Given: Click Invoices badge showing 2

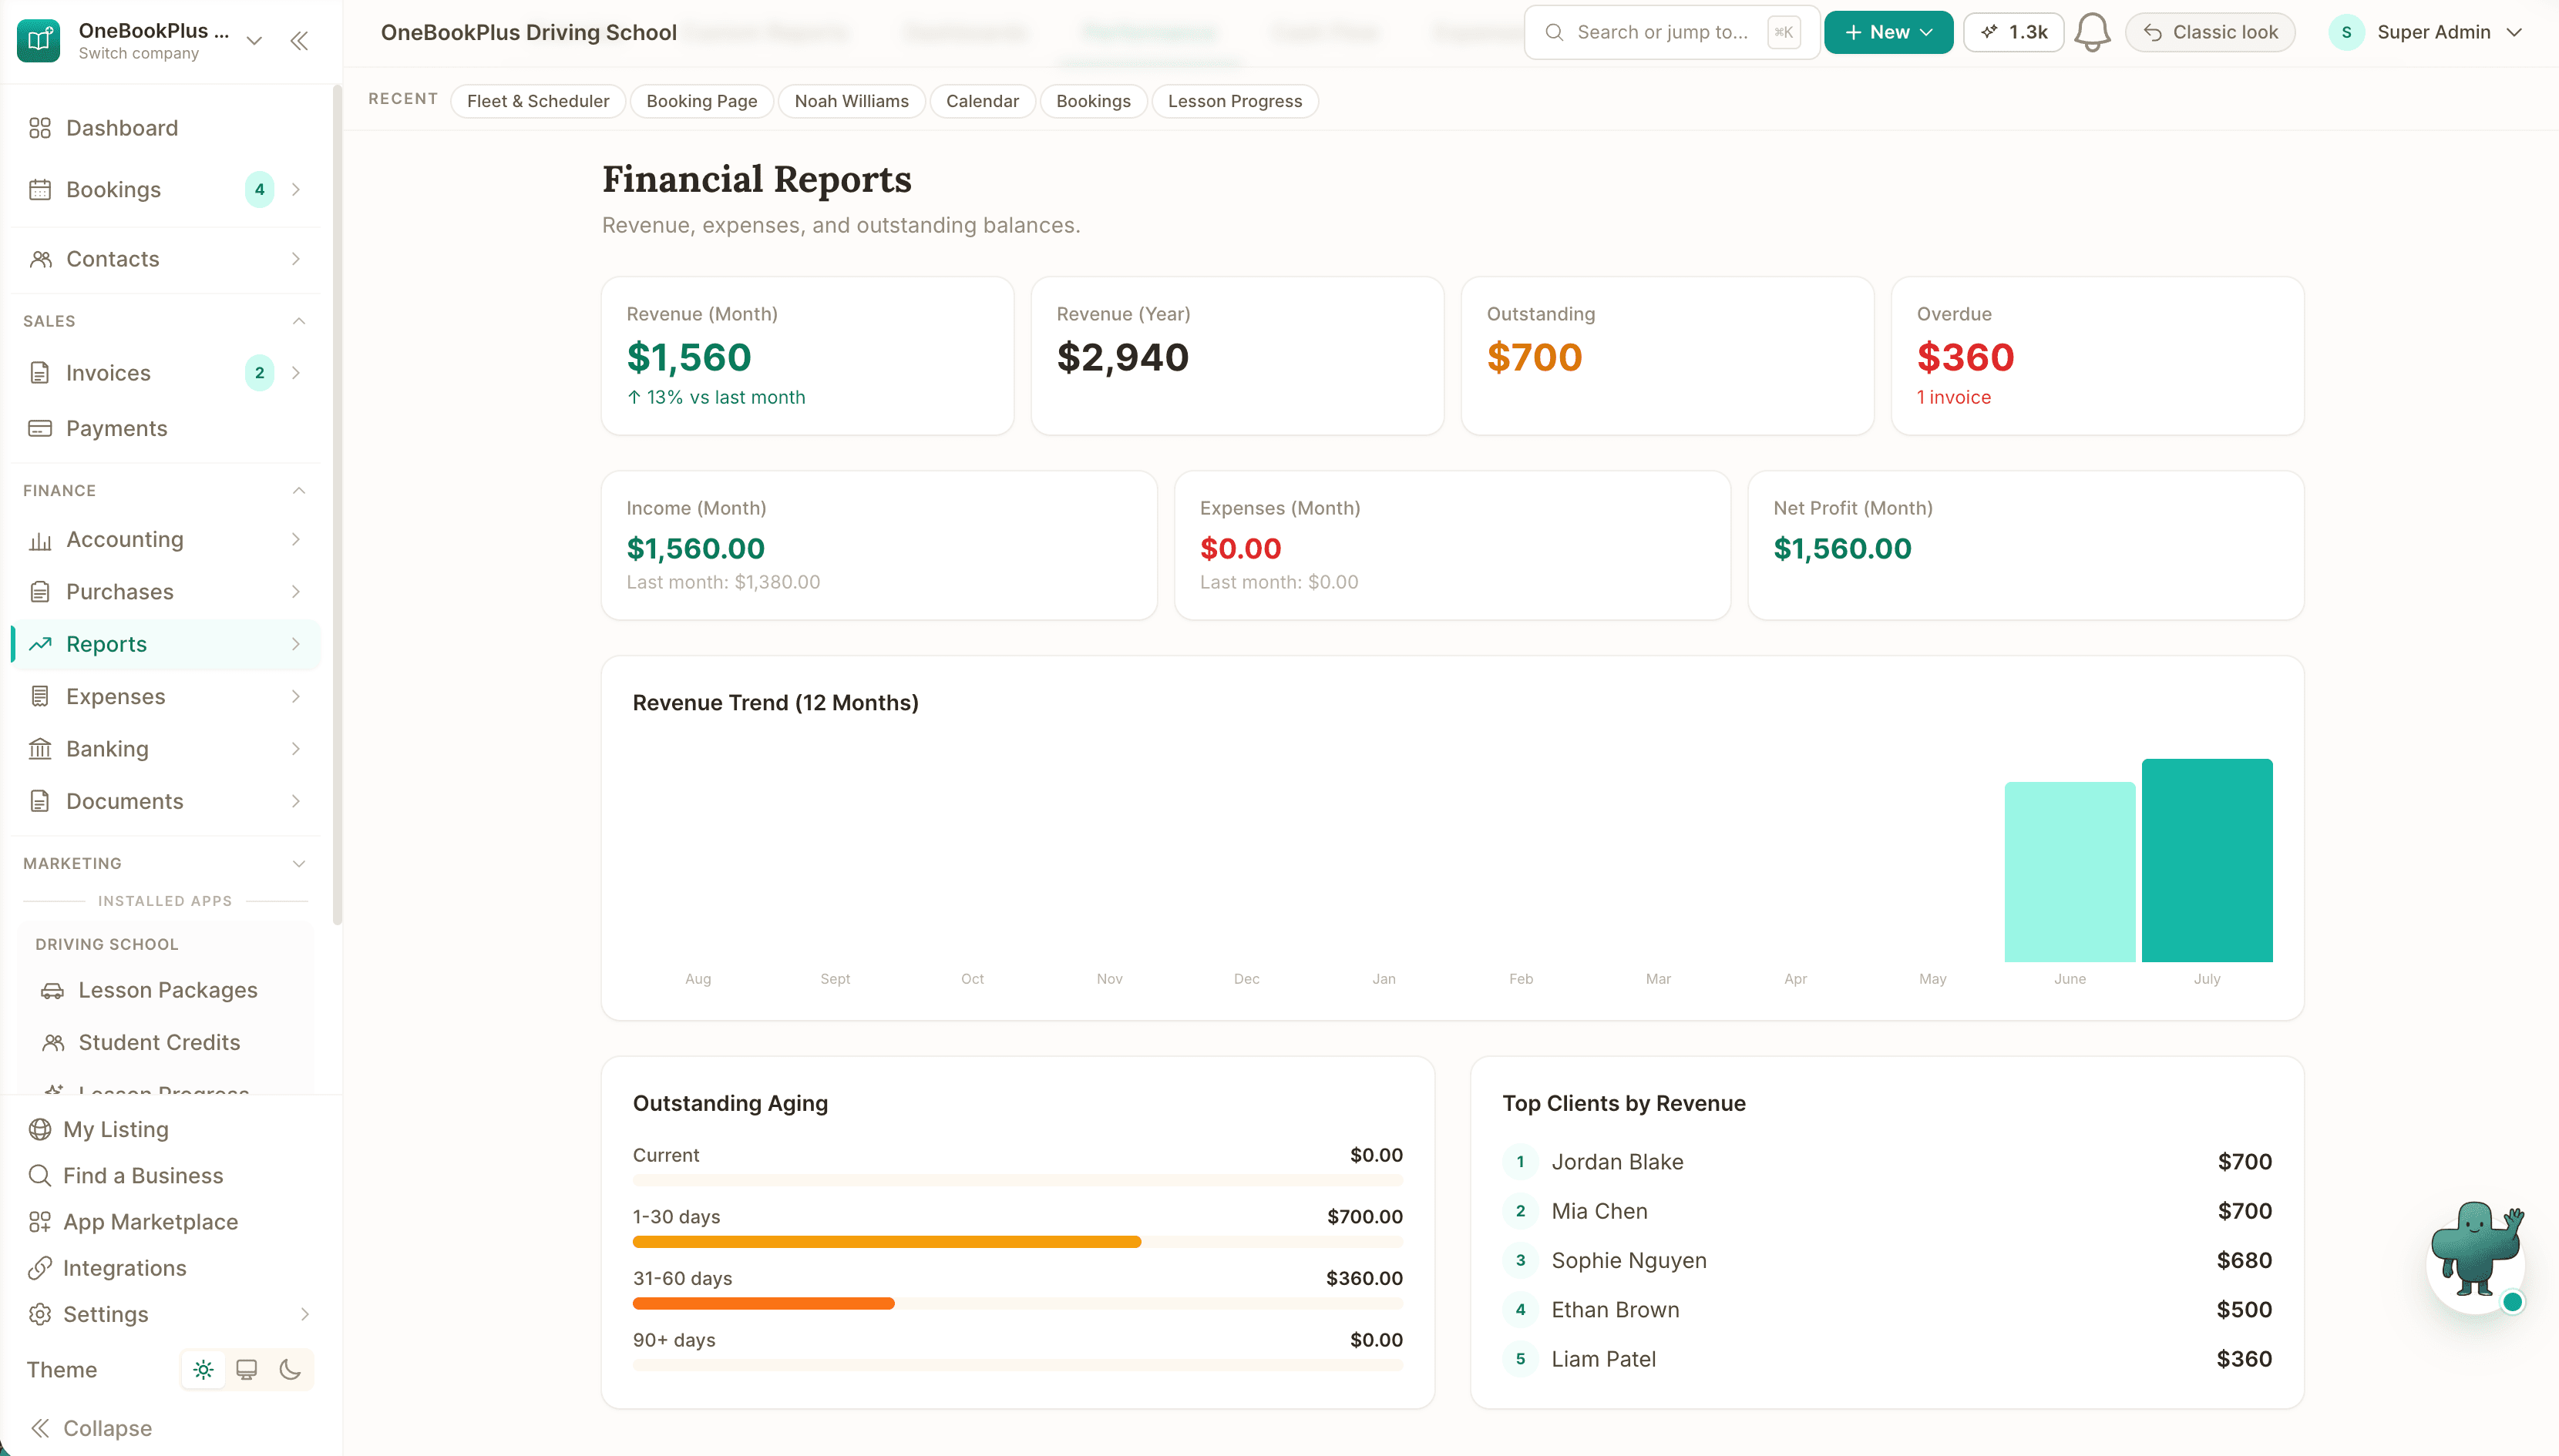Looking at the screenshot, I should pos(259,373).
